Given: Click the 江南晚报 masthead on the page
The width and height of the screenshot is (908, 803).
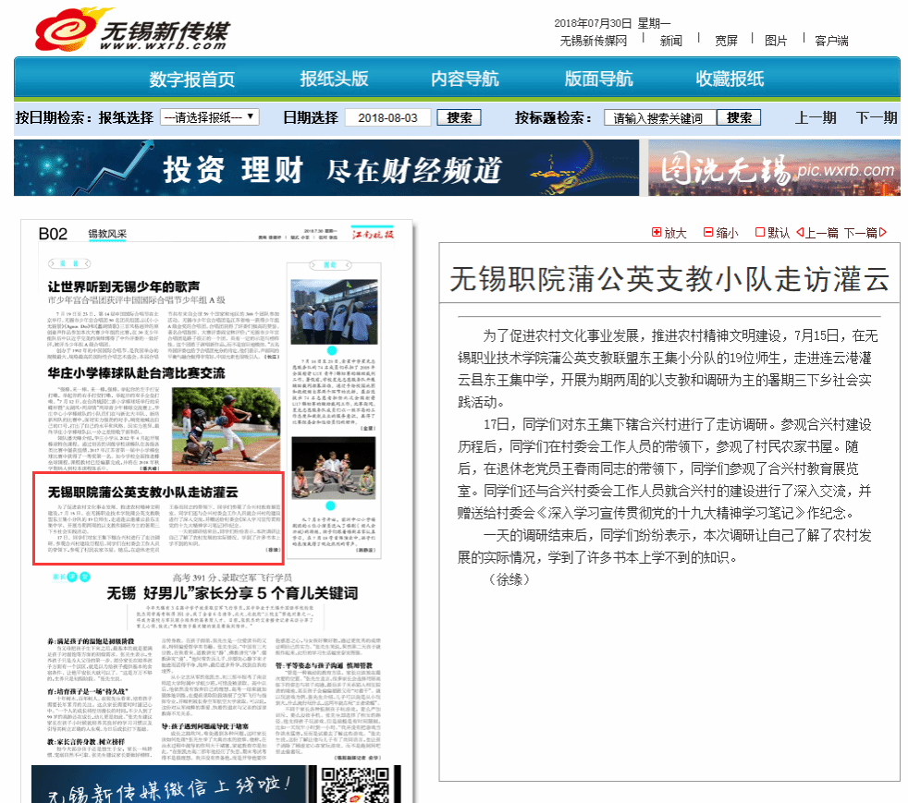Looking at the screenshot, I should point(374,235).
